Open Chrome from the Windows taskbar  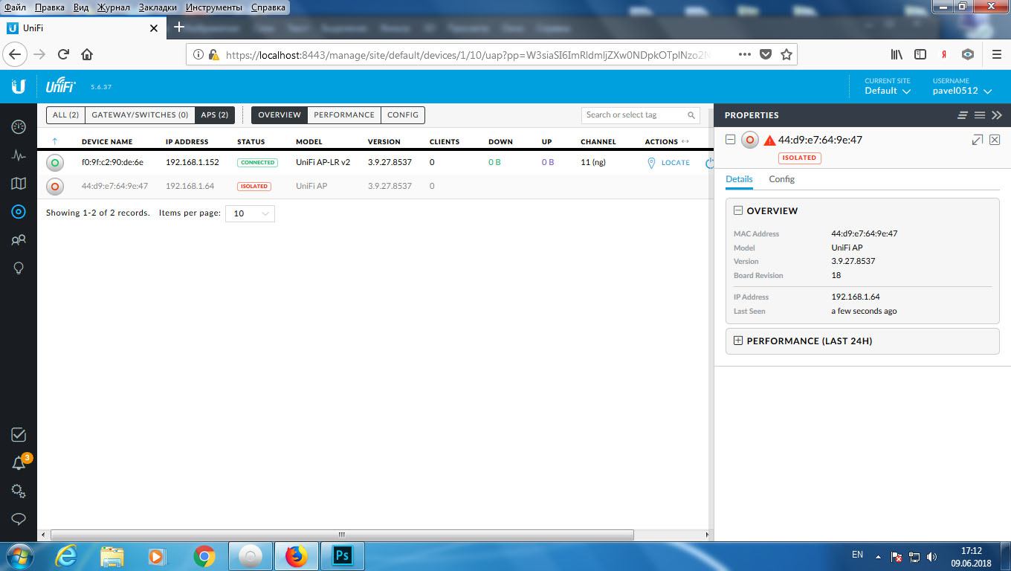pos(204,555)
